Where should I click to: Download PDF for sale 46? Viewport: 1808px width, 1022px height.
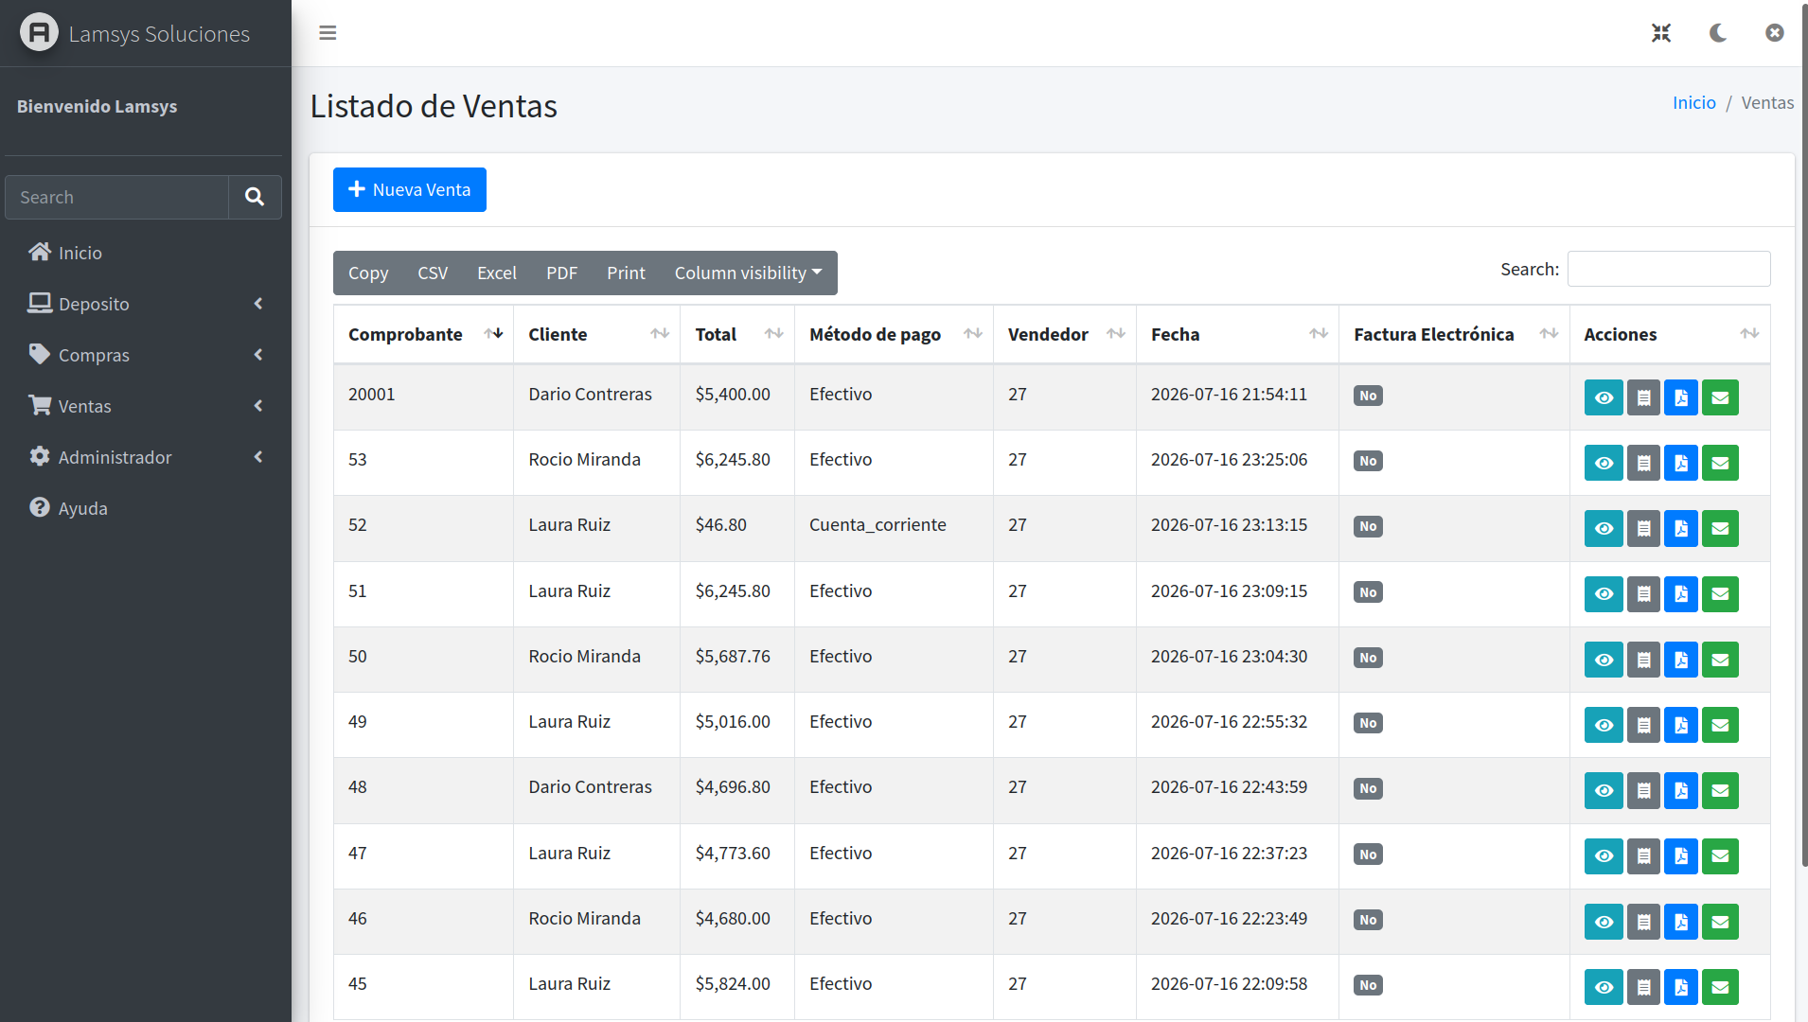1681,922
